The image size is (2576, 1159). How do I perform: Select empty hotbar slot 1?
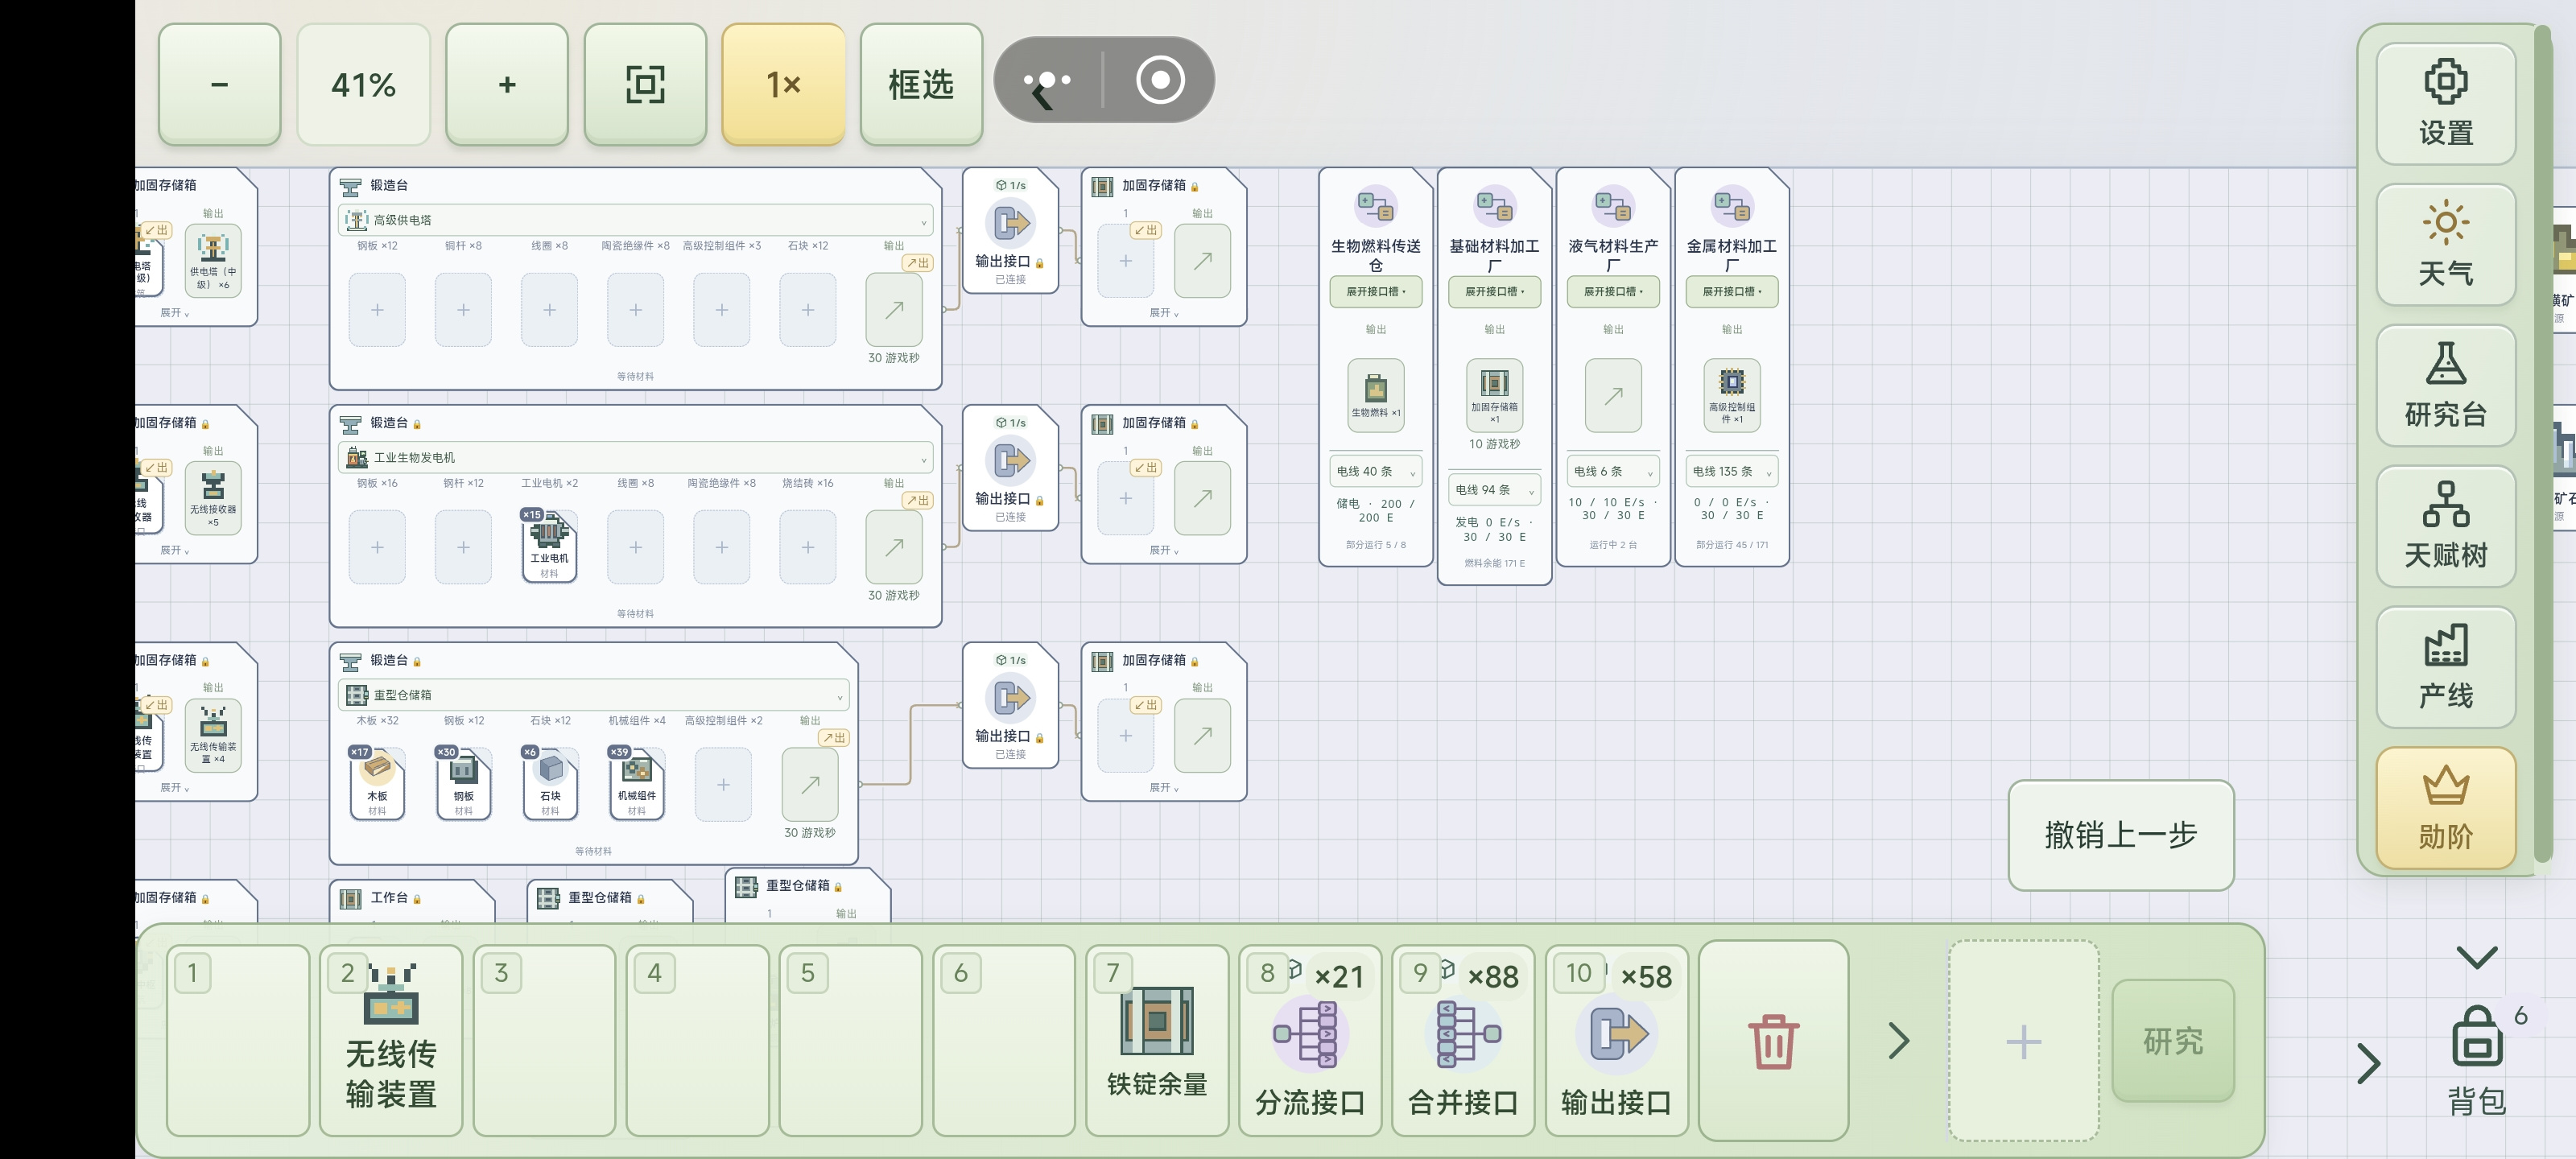[x=238, y=1040]
